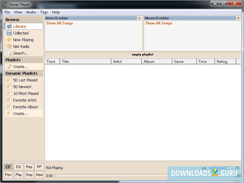Click the Next track button
This screenshot has height=183, width=244.
pos(39,175)
